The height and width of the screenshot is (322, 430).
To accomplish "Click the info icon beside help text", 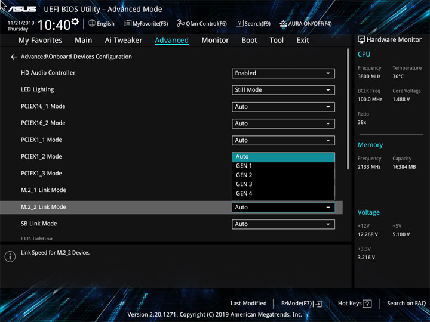I will coord(10,256).
